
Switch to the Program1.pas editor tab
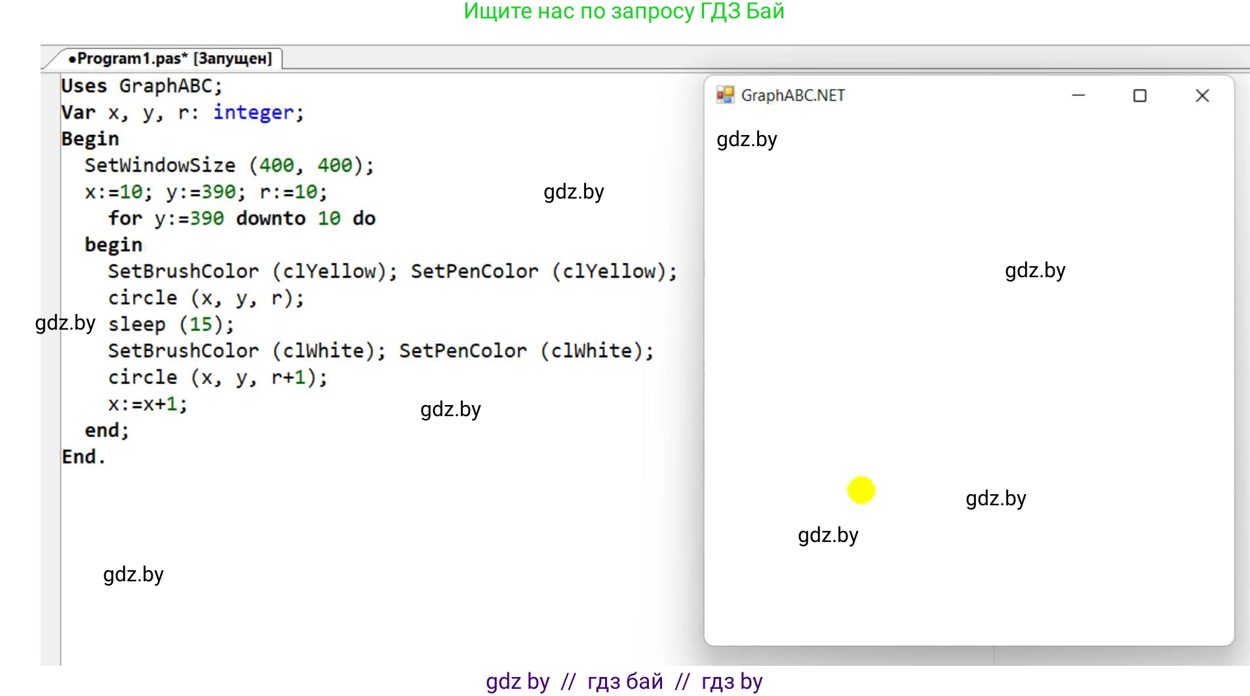pos(170,58)
